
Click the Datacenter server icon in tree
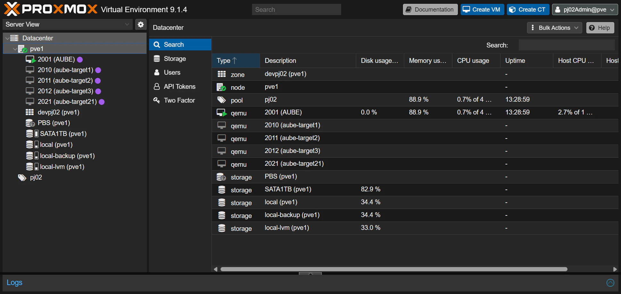pyautogui.click(x=14, y=38)
